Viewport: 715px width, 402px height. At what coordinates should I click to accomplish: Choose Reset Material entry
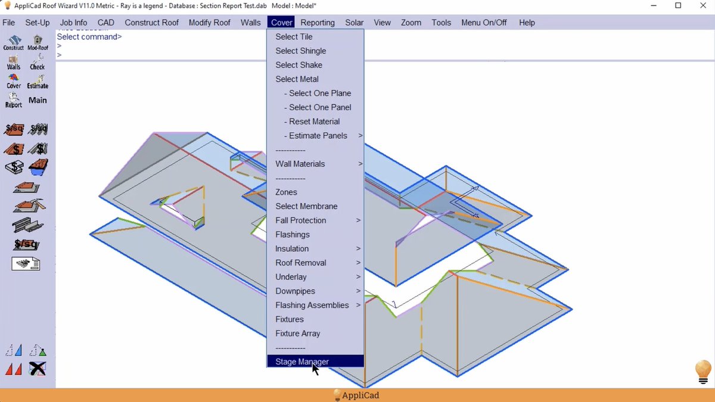tap(315, 121)
